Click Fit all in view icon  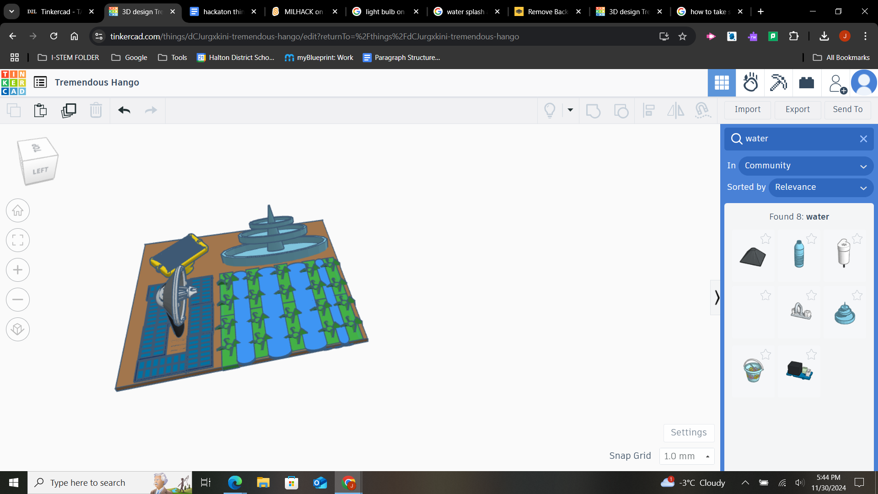pos(18,240)
